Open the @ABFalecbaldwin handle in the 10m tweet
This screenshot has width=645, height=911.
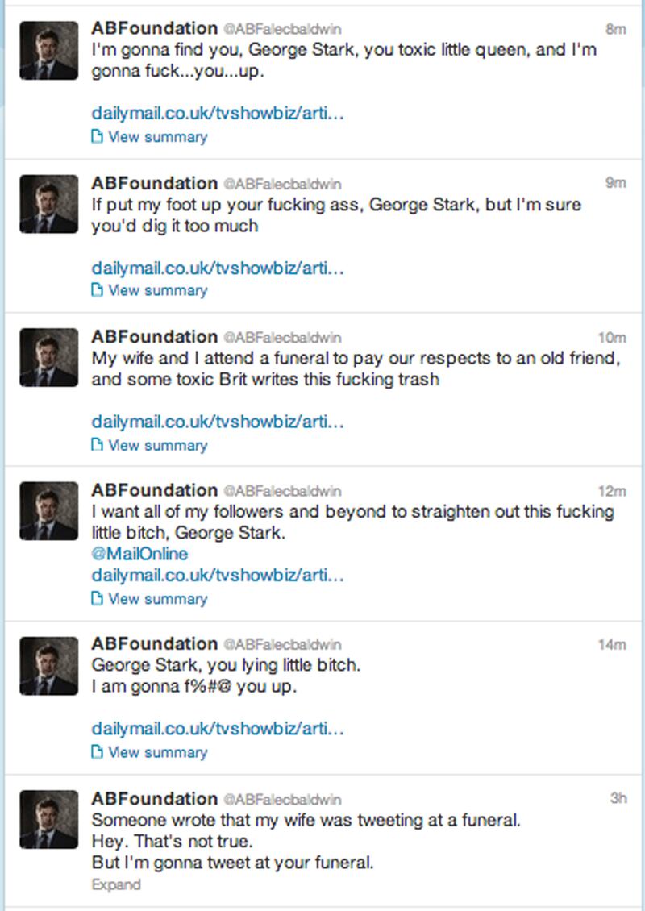coord(282,338)
